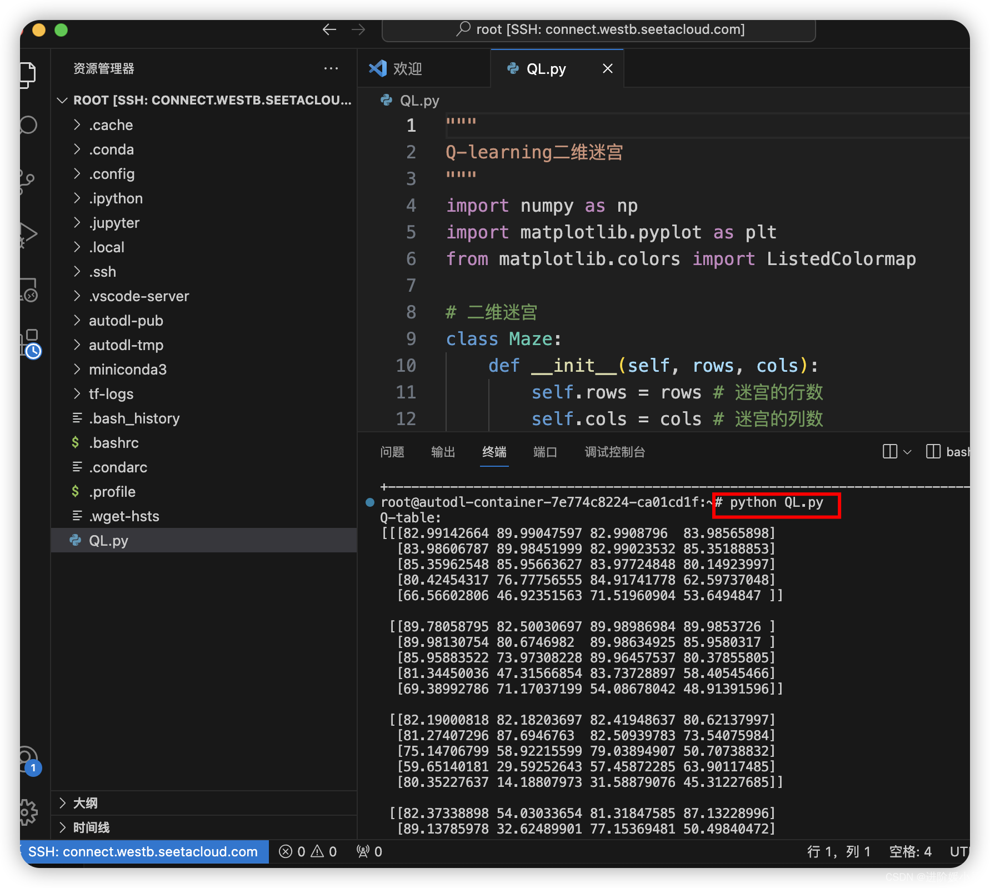Viewport: 990px width, 888px height.
Task: Open the Extensions view with clock badge
Action: (x=30, y=343)
